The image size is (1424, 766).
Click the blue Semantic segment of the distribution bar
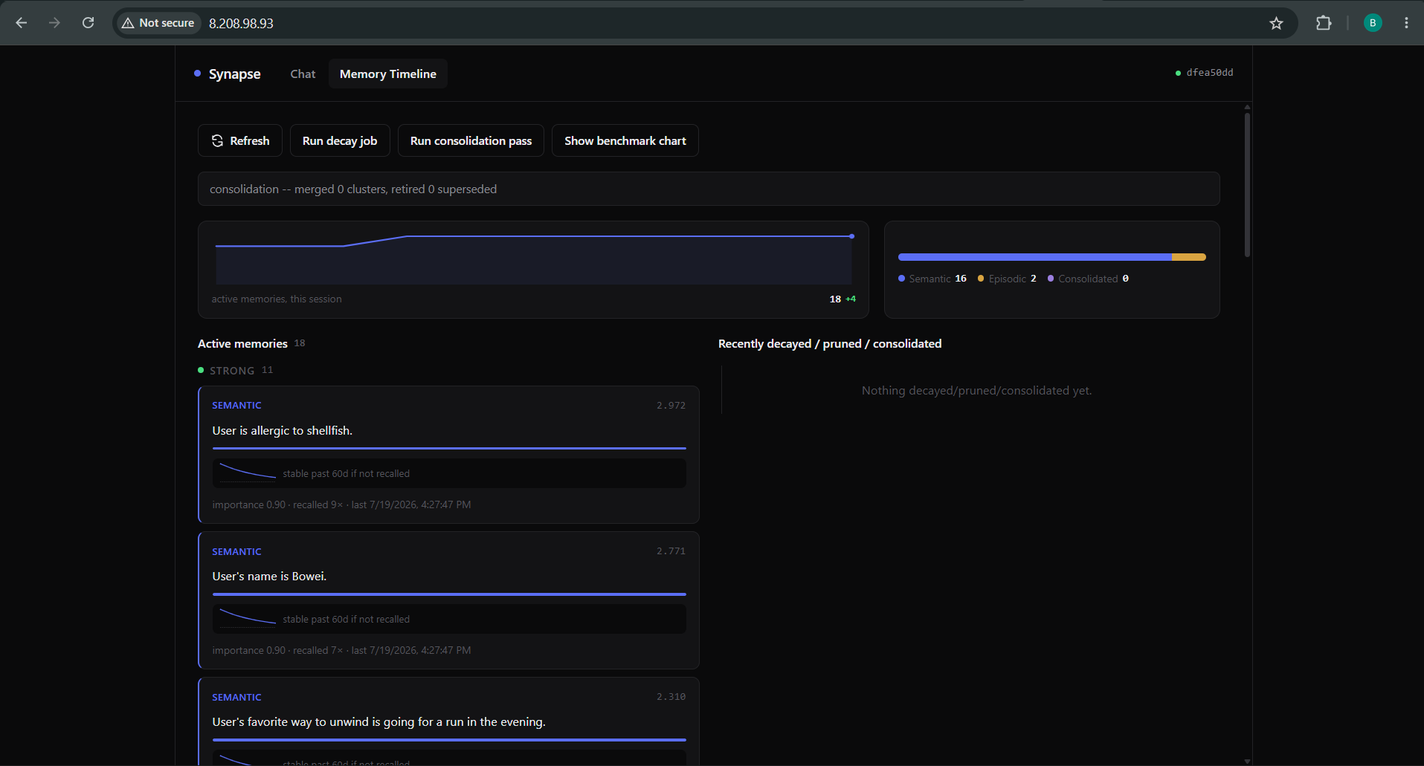pyautogui.click(x=1034, y=257)
